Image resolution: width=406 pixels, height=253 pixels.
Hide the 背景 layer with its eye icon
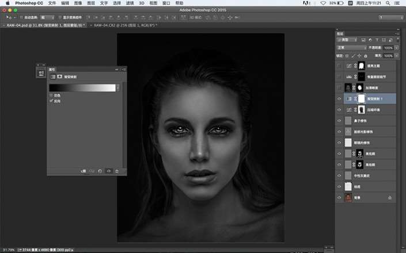point(339,198)
